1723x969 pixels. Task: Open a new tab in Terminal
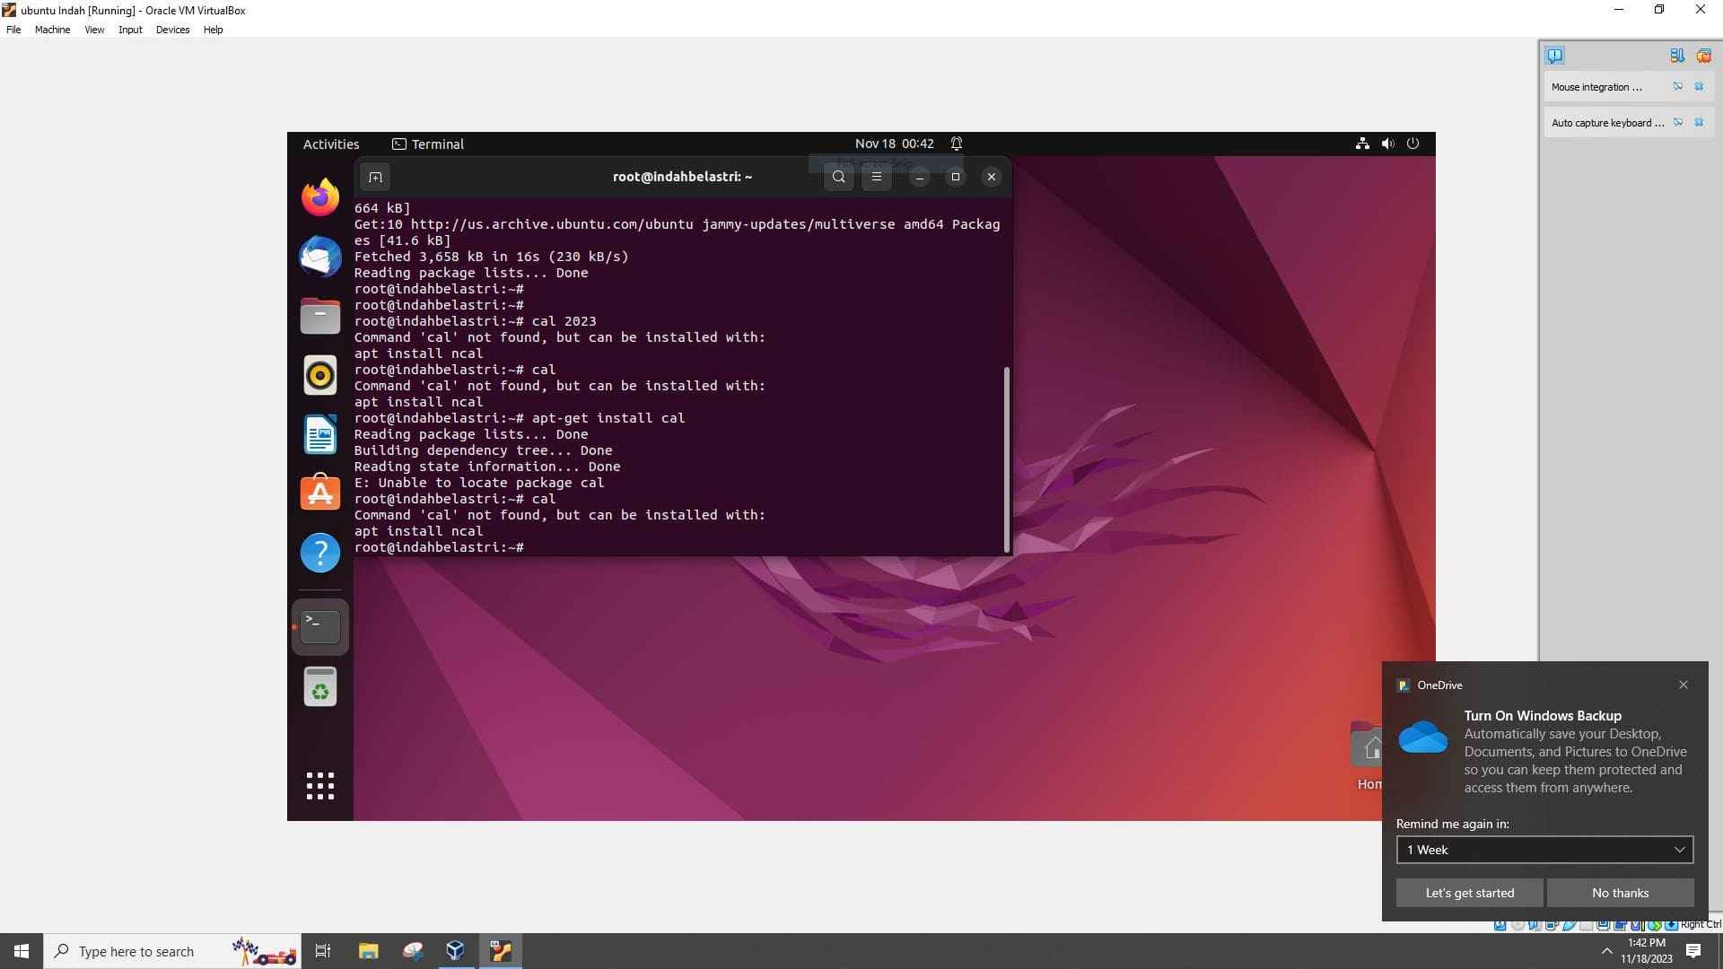click(375, 177)
